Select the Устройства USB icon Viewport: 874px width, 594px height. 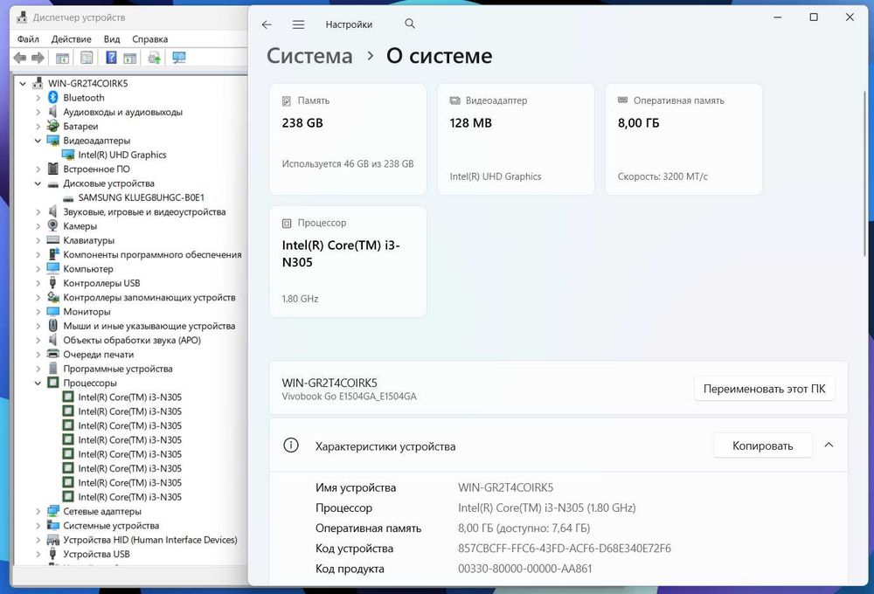point(53,554)
